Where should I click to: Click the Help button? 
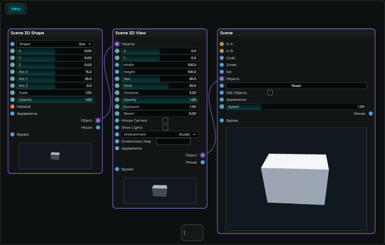[x=16, y=9]
